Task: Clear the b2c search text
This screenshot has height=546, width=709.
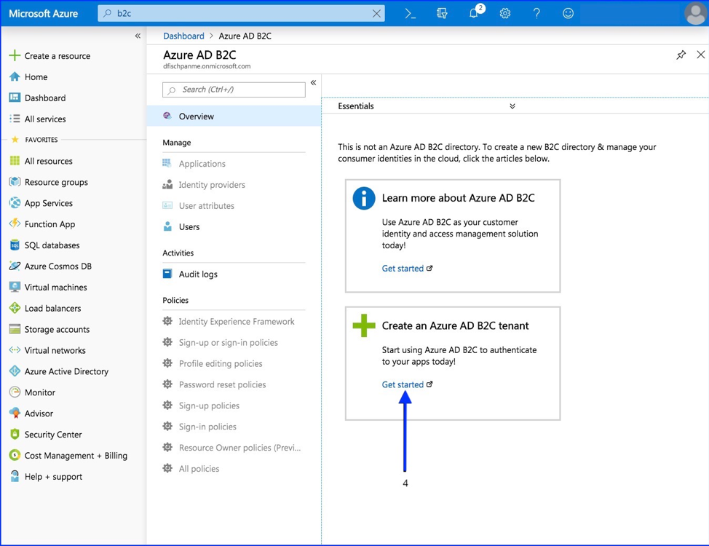Action: click(376, 14)
